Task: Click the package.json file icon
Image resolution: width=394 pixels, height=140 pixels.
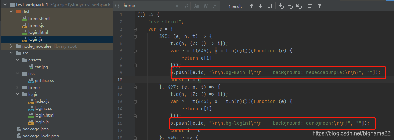Action: pyautogui.click(x=18, y=129)
